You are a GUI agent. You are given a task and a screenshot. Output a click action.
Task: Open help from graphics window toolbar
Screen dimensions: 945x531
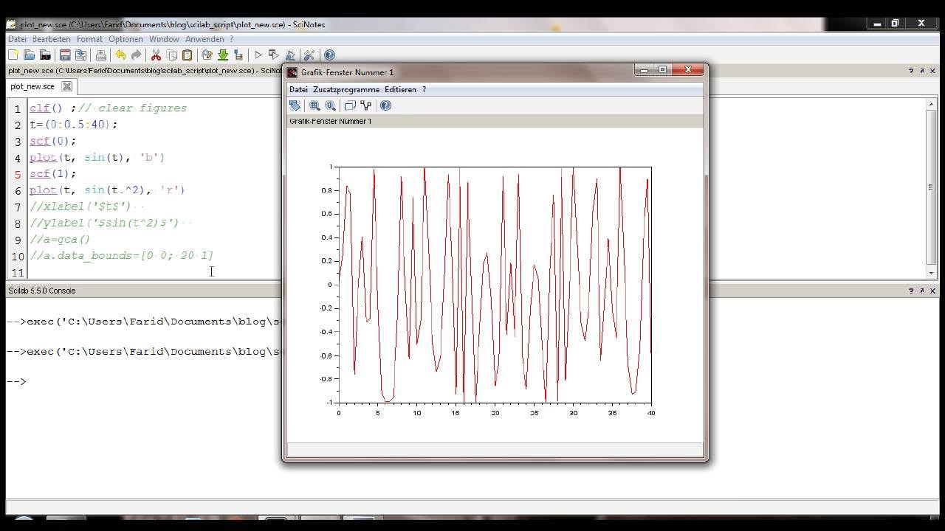pos(385,105)
